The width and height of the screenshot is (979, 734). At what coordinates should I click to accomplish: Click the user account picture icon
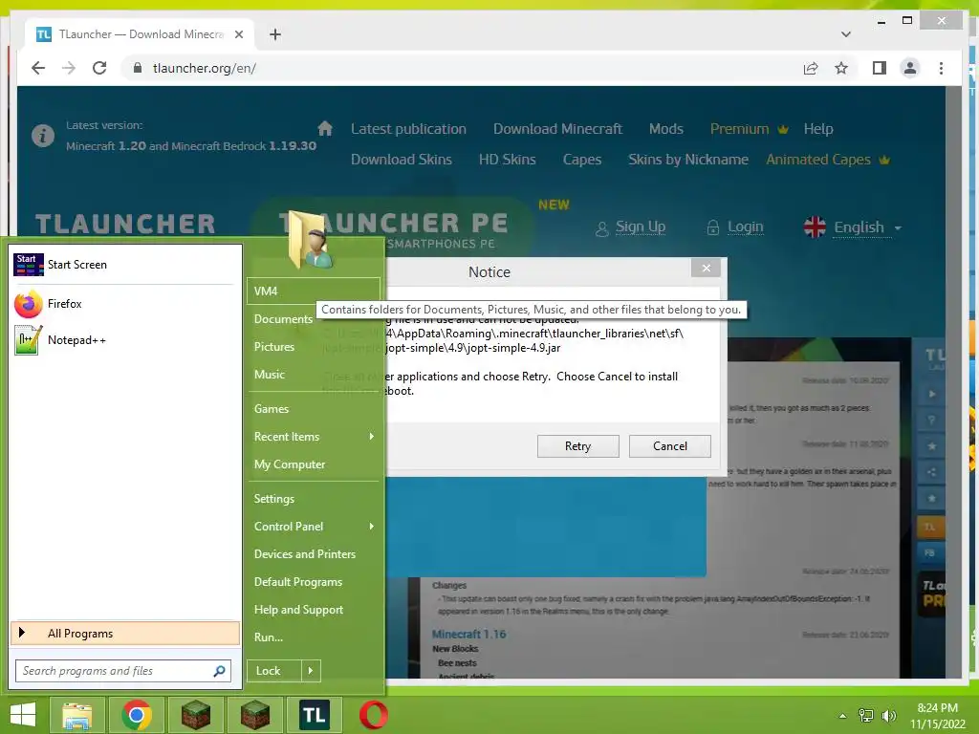click(x=311, y=240)
